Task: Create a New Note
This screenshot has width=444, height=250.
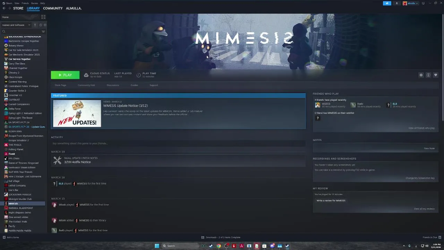Action: (x=429, y=148)
